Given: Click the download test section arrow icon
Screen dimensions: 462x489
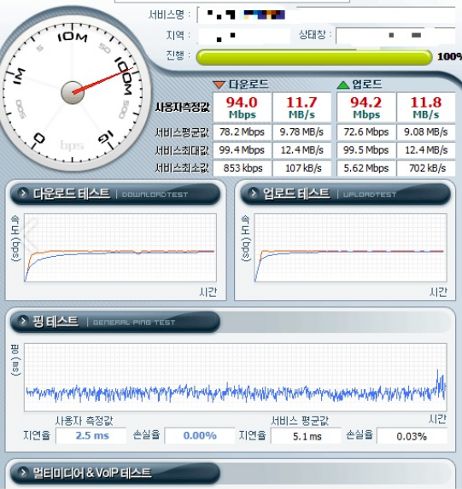Looking at the screenshot, I should tap(23, 194).
